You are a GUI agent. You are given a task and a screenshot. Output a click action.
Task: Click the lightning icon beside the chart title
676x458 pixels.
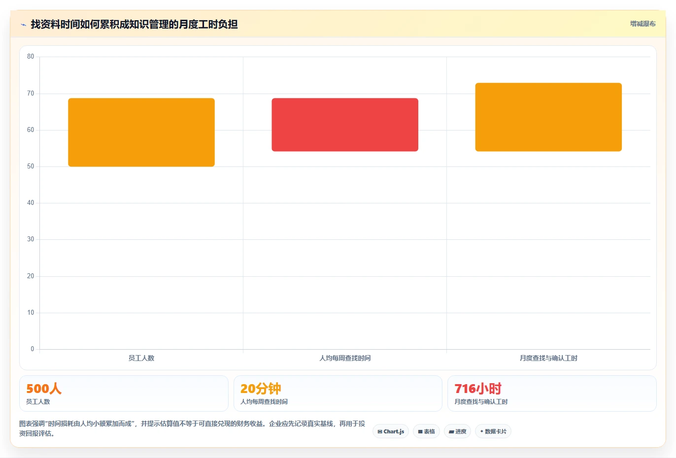tap(23, 25)
